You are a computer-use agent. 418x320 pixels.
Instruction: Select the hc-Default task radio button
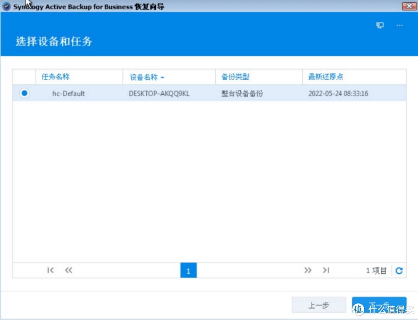pos(24,93)
